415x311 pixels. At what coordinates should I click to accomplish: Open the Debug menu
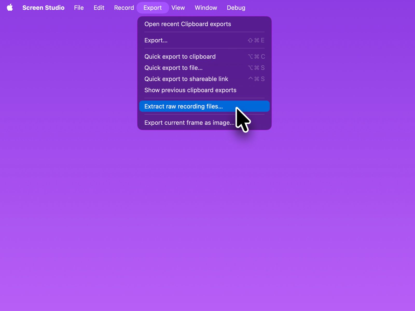pyautogui.click(x=236, y=8)
